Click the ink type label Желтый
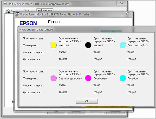Viewport: 156px width, 119px height. 64,46
